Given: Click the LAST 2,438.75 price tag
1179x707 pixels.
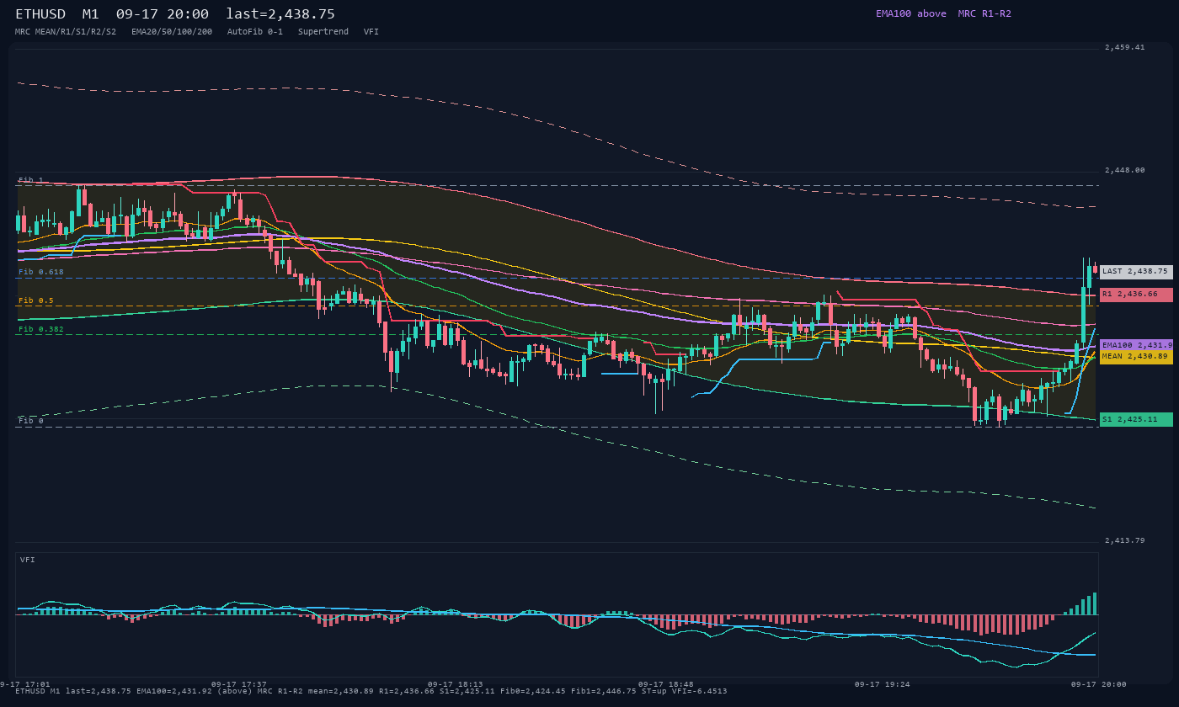Looking at the screenshot, I should click(1136, 272).
